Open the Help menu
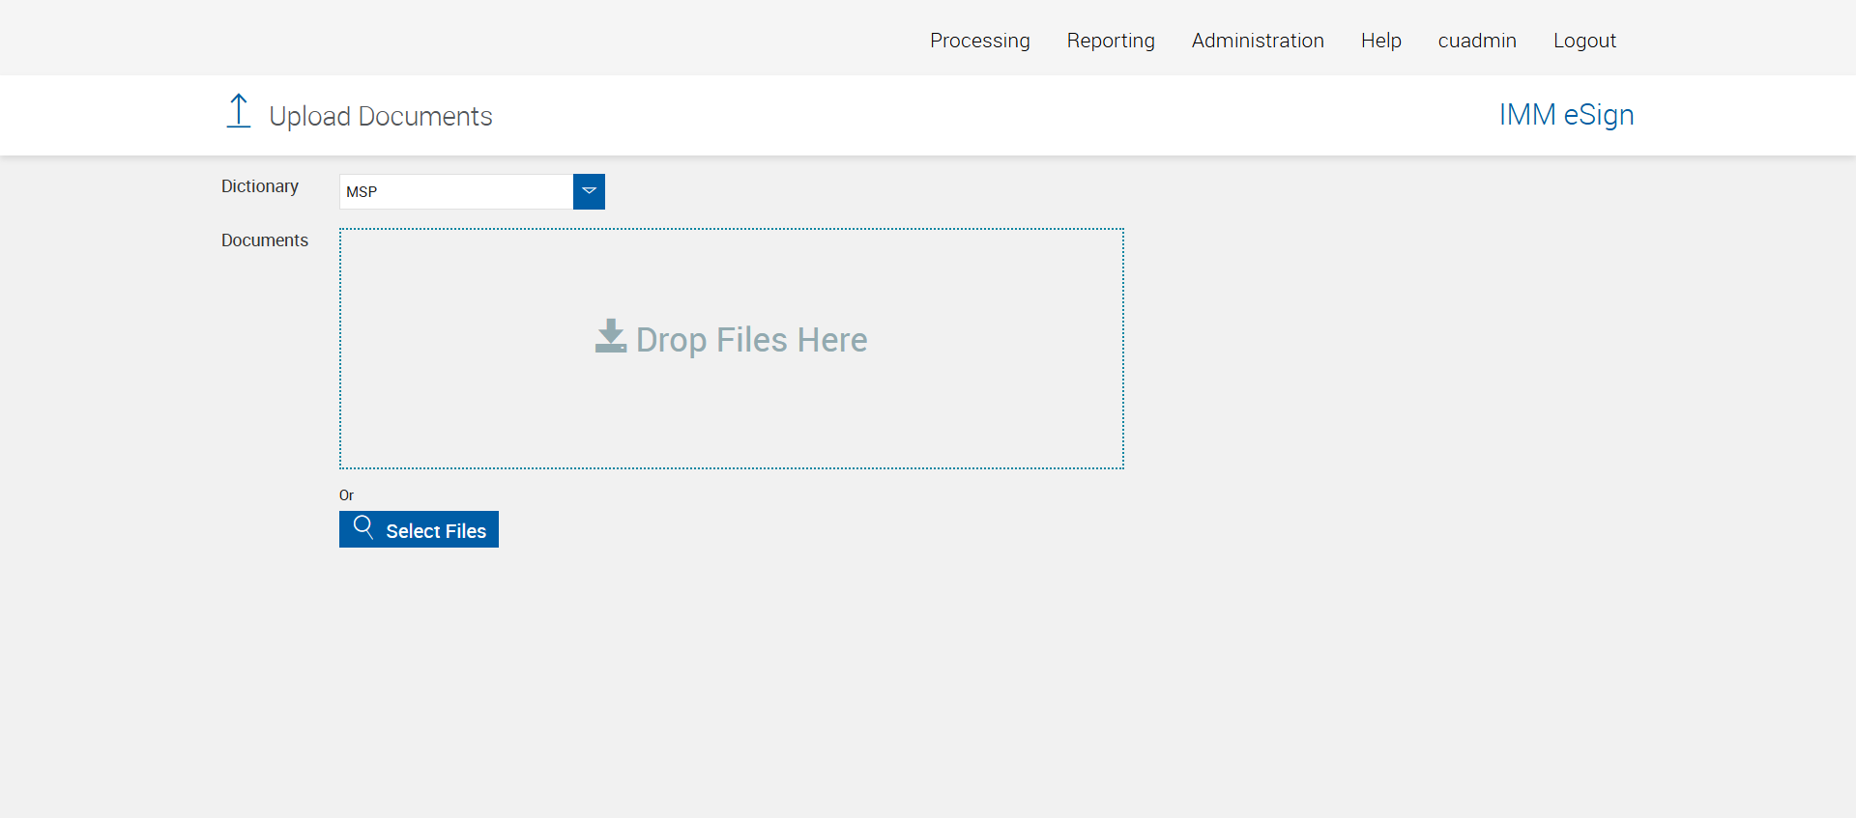Screen dimensions: 1856x818 click(x=1380, y=41)
